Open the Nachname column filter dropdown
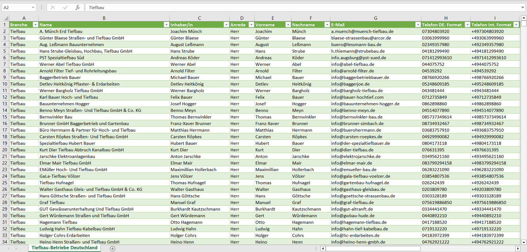527x252 pixels. (327, 25)
